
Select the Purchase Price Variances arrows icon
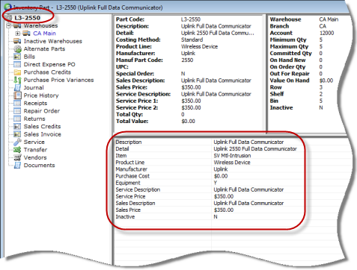(x=17, y=80)
